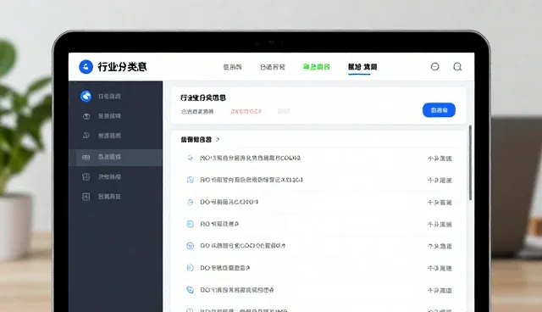Click the first list row's icon
Viewport: 542px width, 312px height.
click(190, 158)
